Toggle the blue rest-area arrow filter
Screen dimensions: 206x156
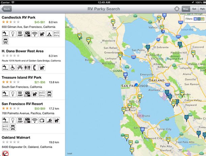pos(195,19)
